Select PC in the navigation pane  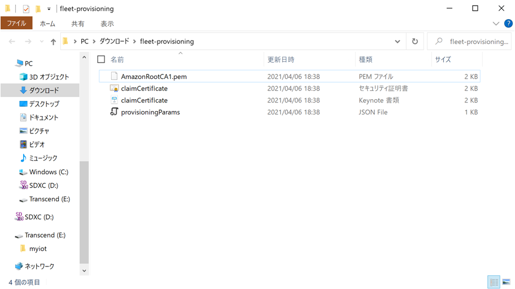point(29,63)
